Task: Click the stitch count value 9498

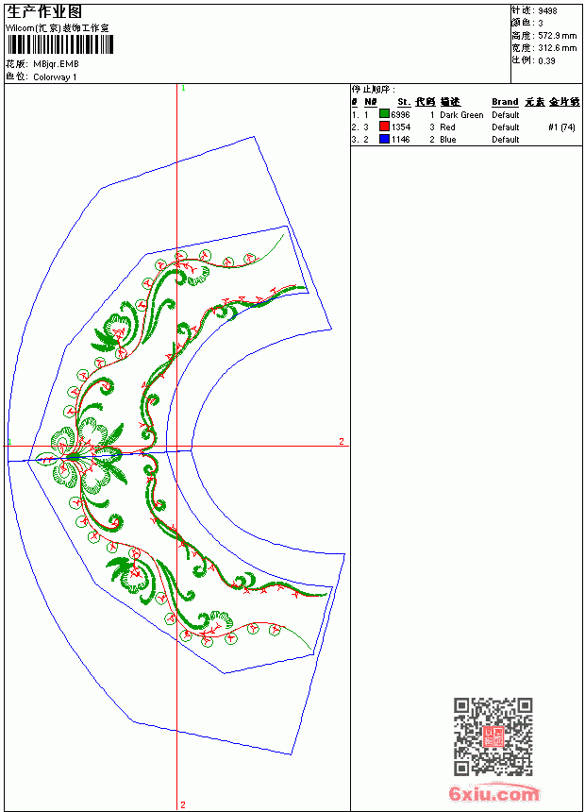Action: click(x=547, y=11)
